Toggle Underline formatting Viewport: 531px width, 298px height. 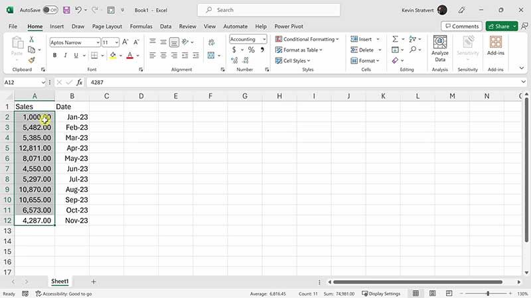(76, 55)
